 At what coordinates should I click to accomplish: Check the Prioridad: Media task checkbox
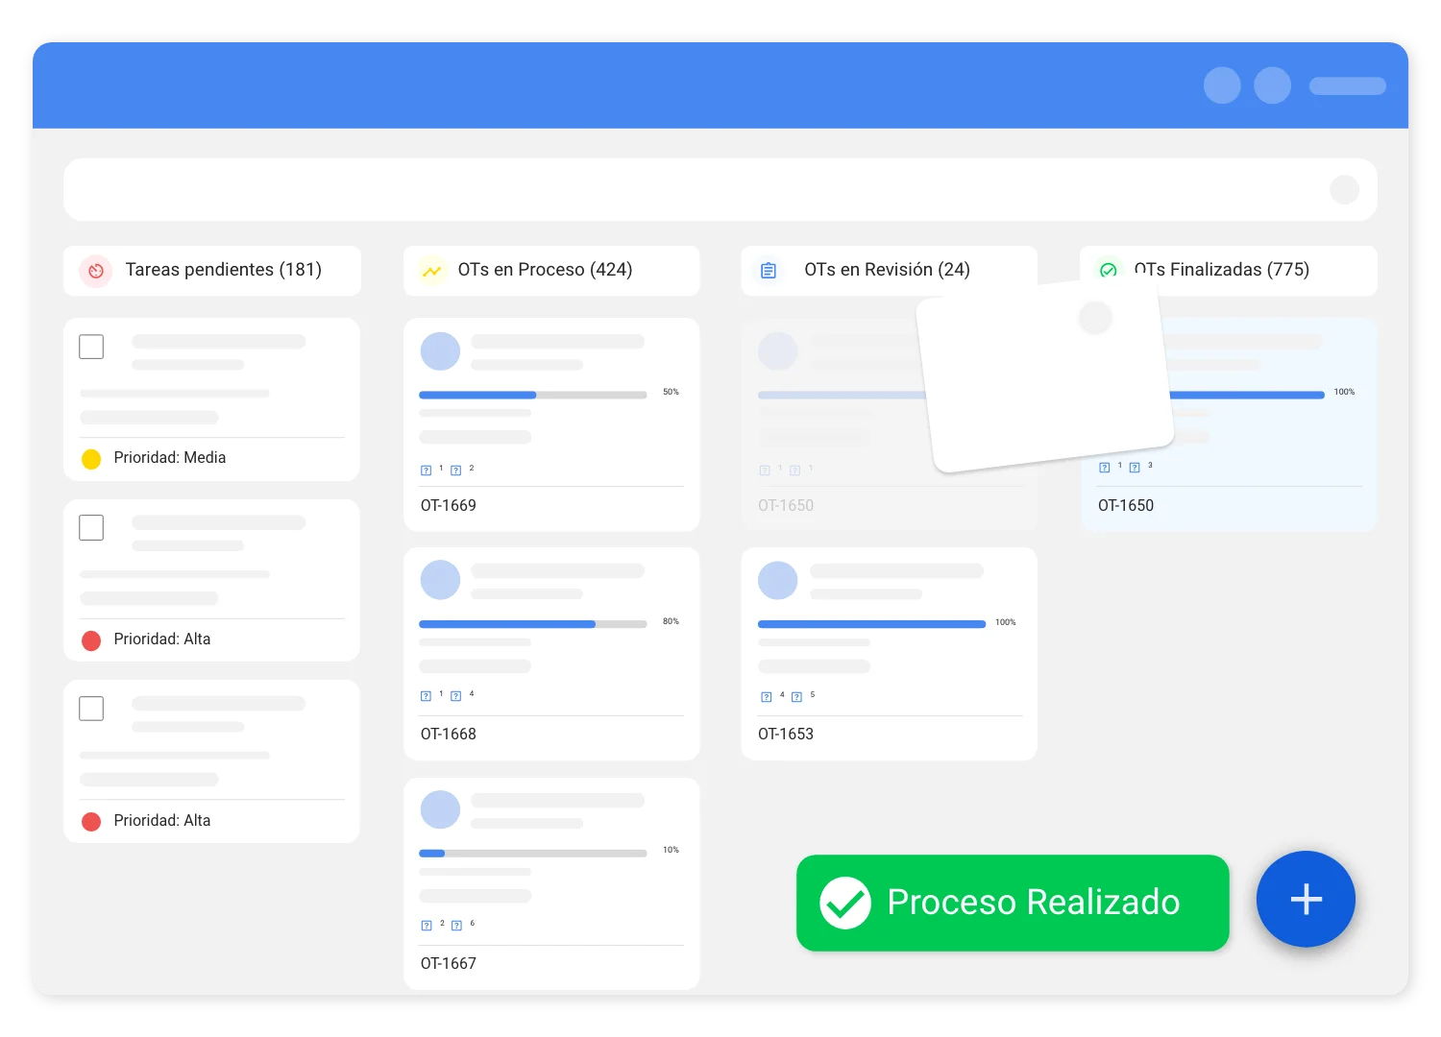coord(91,347)
